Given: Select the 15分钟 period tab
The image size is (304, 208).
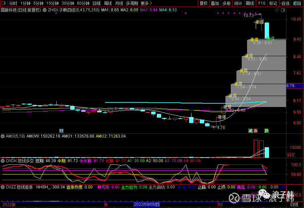Looking at the screenshot, I should pos(53,3).
